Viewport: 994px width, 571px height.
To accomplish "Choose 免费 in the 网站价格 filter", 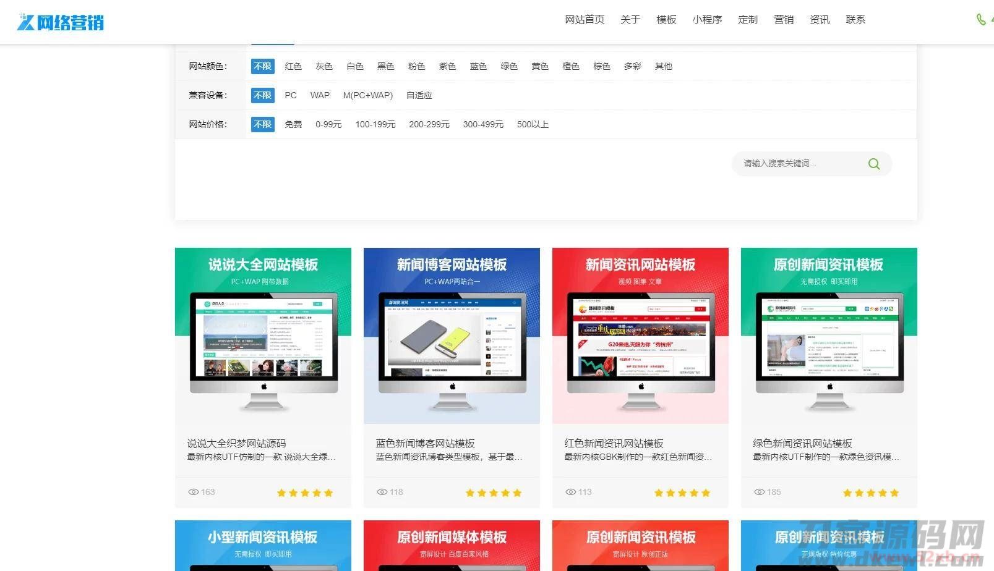I will pyautogui.click(x=293, y=124).
